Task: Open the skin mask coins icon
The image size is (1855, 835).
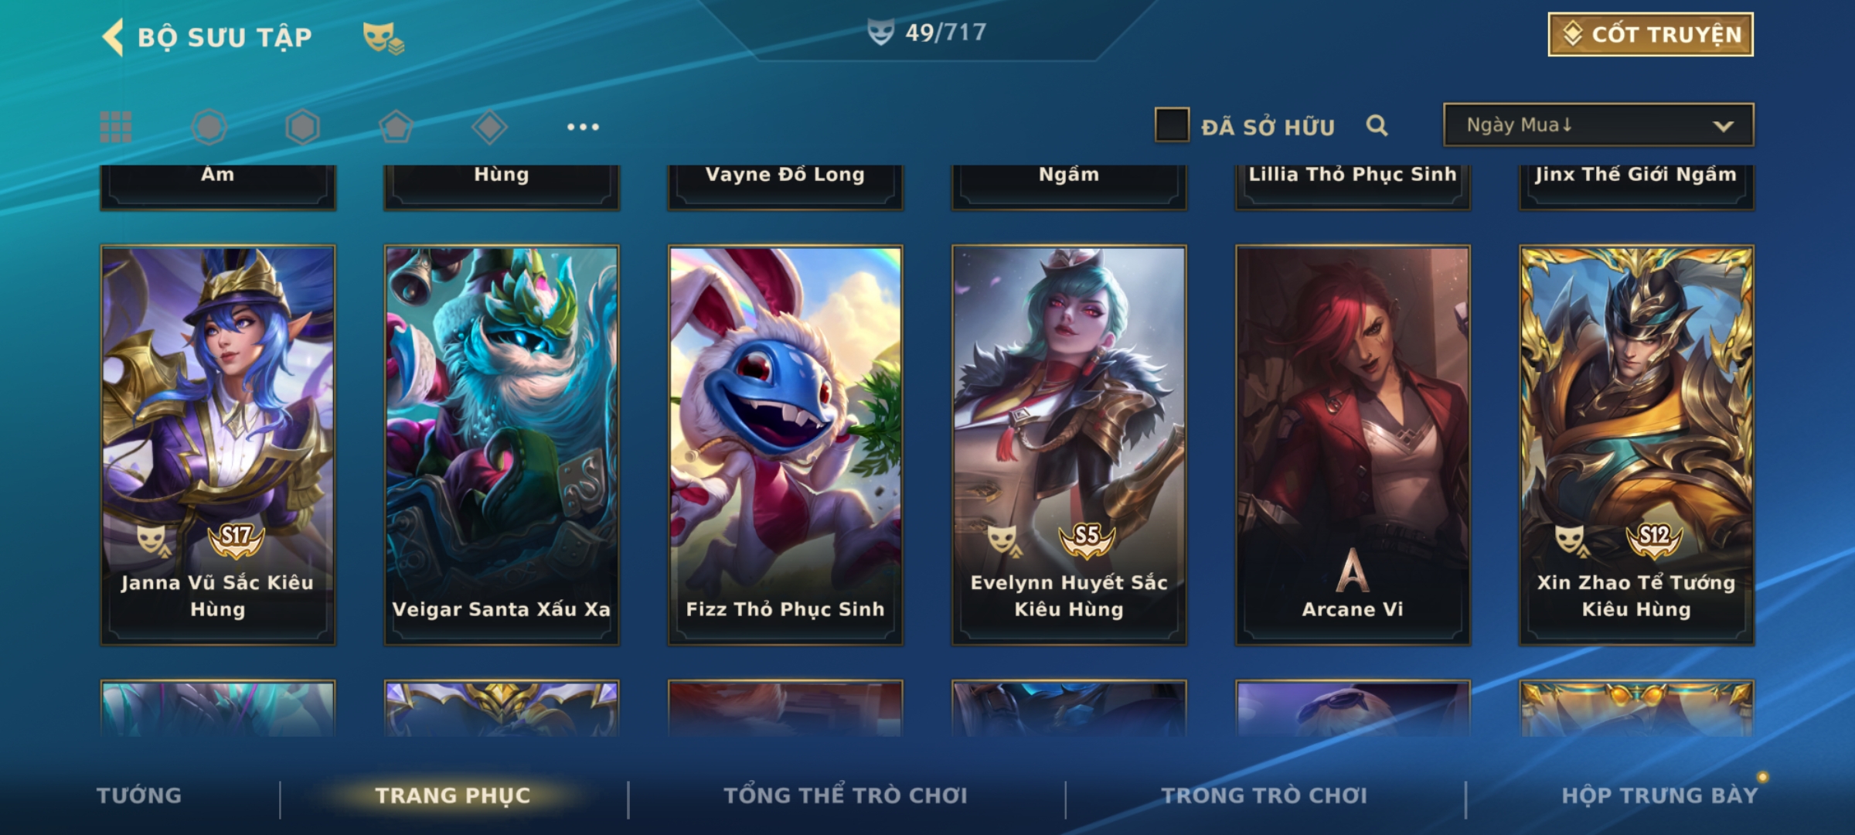Action: tap(383, 37)
